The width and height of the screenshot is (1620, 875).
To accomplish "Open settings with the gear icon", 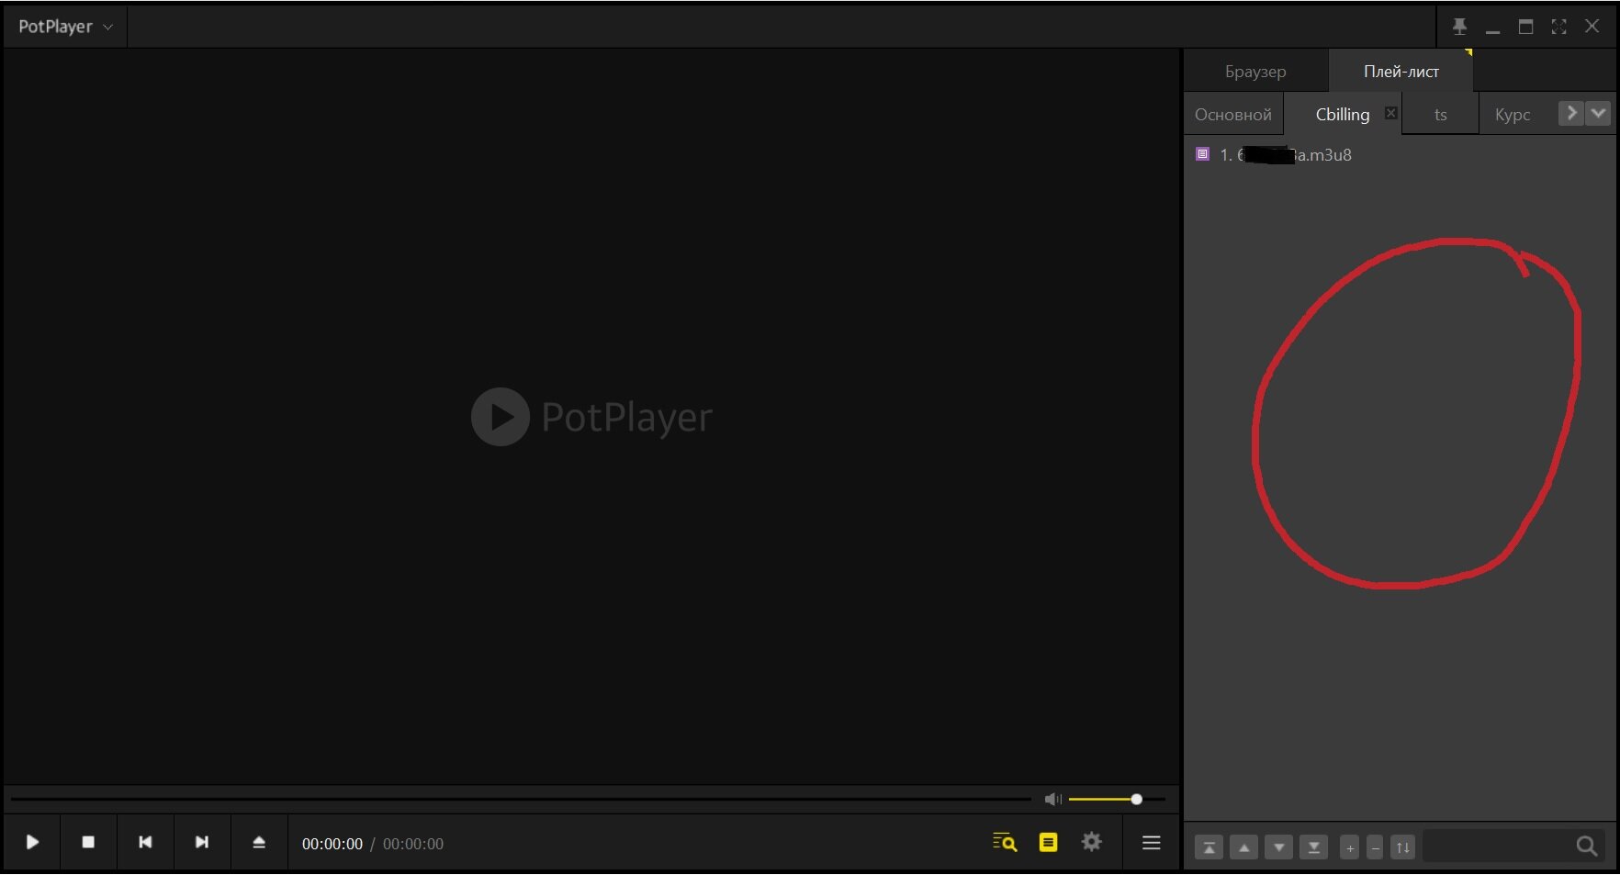I will click(x=1091, y=842).
